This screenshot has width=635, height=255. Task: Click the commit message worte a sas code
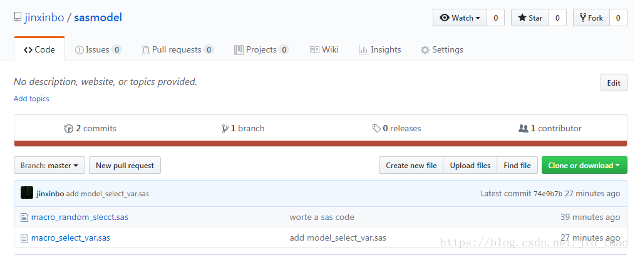(322, 217)
